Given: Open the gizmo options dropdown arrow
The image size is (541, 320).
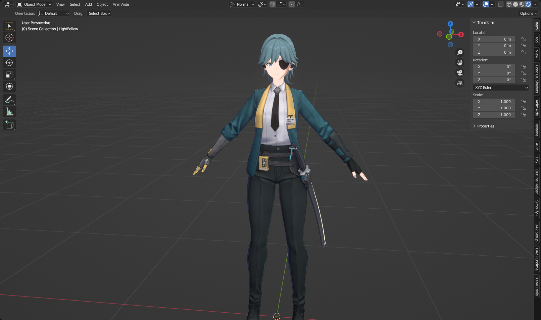Looking at the screenshot, I should (477, 4).
